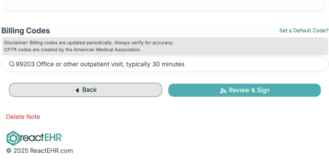Proceed with the Review & Sign button
329x164 pixels.
[244, 90]
